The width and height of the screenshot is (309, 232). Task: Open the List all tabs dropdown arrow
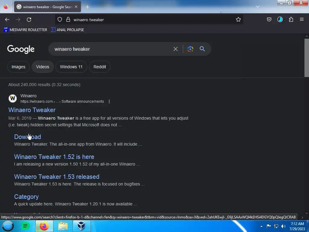click(258, 7)
